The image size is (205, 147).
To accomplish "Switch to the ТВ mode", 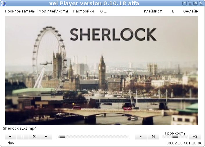I will click(172, 11).
